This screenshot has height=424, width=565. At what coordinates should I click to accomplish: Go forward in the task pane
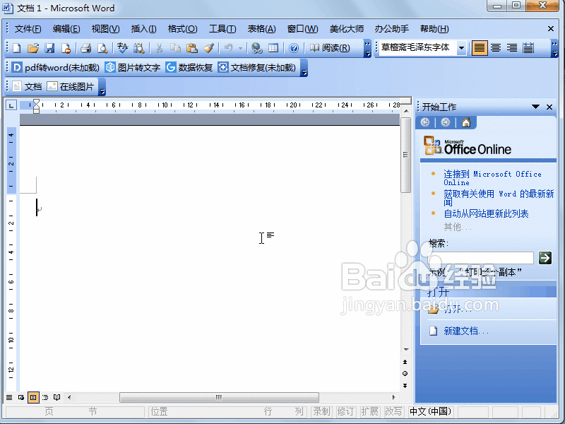(x=446, y=122)
